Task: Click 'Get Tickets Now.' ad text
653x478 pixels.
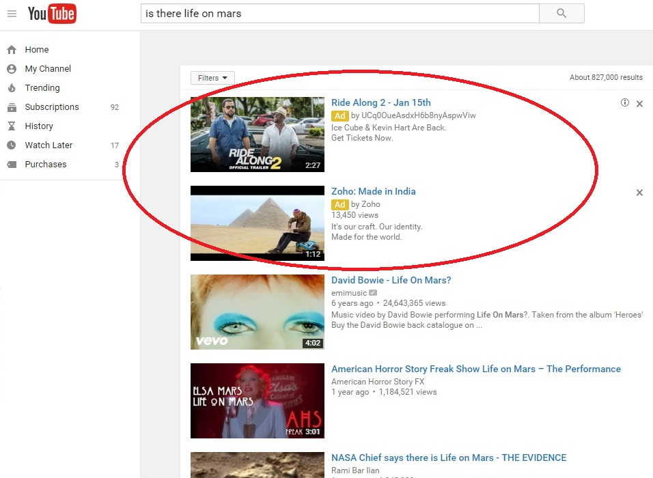Action: click(x=362, y=138)
